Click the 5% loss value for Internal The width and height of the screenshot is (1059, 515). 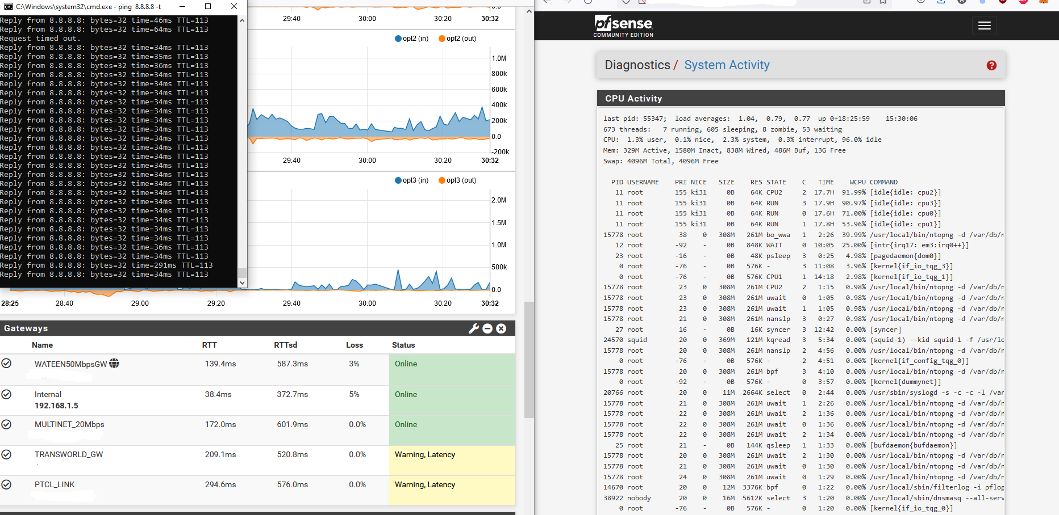click(x=354, y=394)
